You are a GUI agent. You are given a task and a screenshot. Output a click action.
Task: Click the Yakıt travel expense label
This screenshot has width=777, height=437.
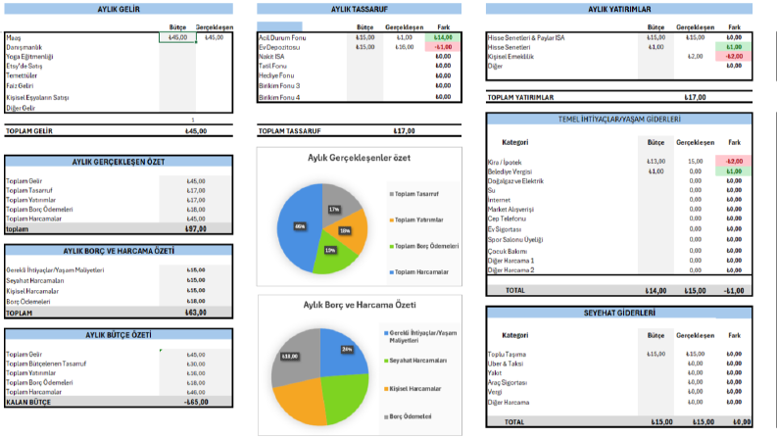[x=495, y=373]
